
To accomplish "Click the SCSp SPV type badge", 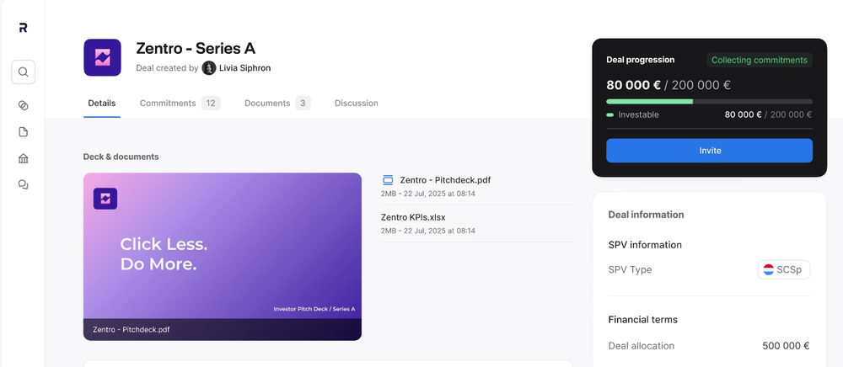I will 784,270.
